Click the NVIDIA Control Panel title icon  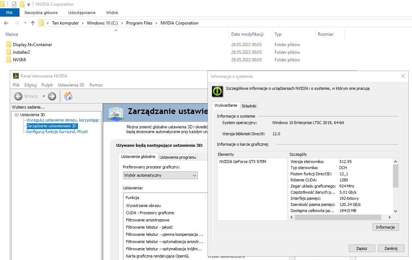tap(16, 76)
